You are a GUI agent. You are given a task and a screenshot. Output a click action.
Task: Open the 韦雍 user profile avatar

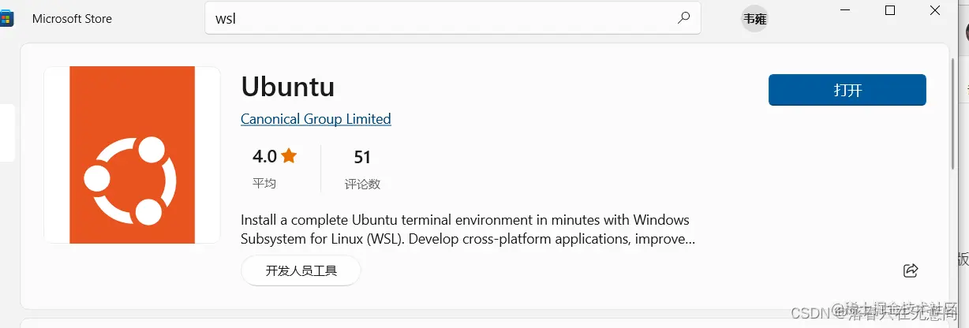[754, 19]
